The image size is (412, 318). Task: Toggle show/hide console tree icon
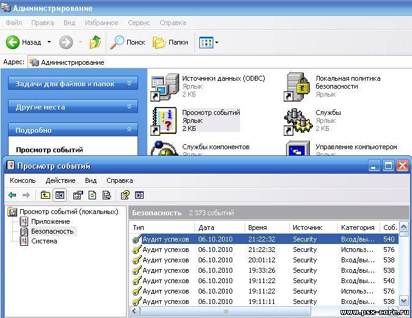[x=59, y=195]
